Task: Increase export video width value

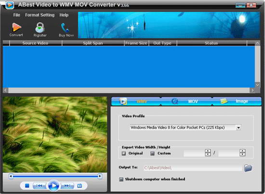Action: click(x=208, y=151)
